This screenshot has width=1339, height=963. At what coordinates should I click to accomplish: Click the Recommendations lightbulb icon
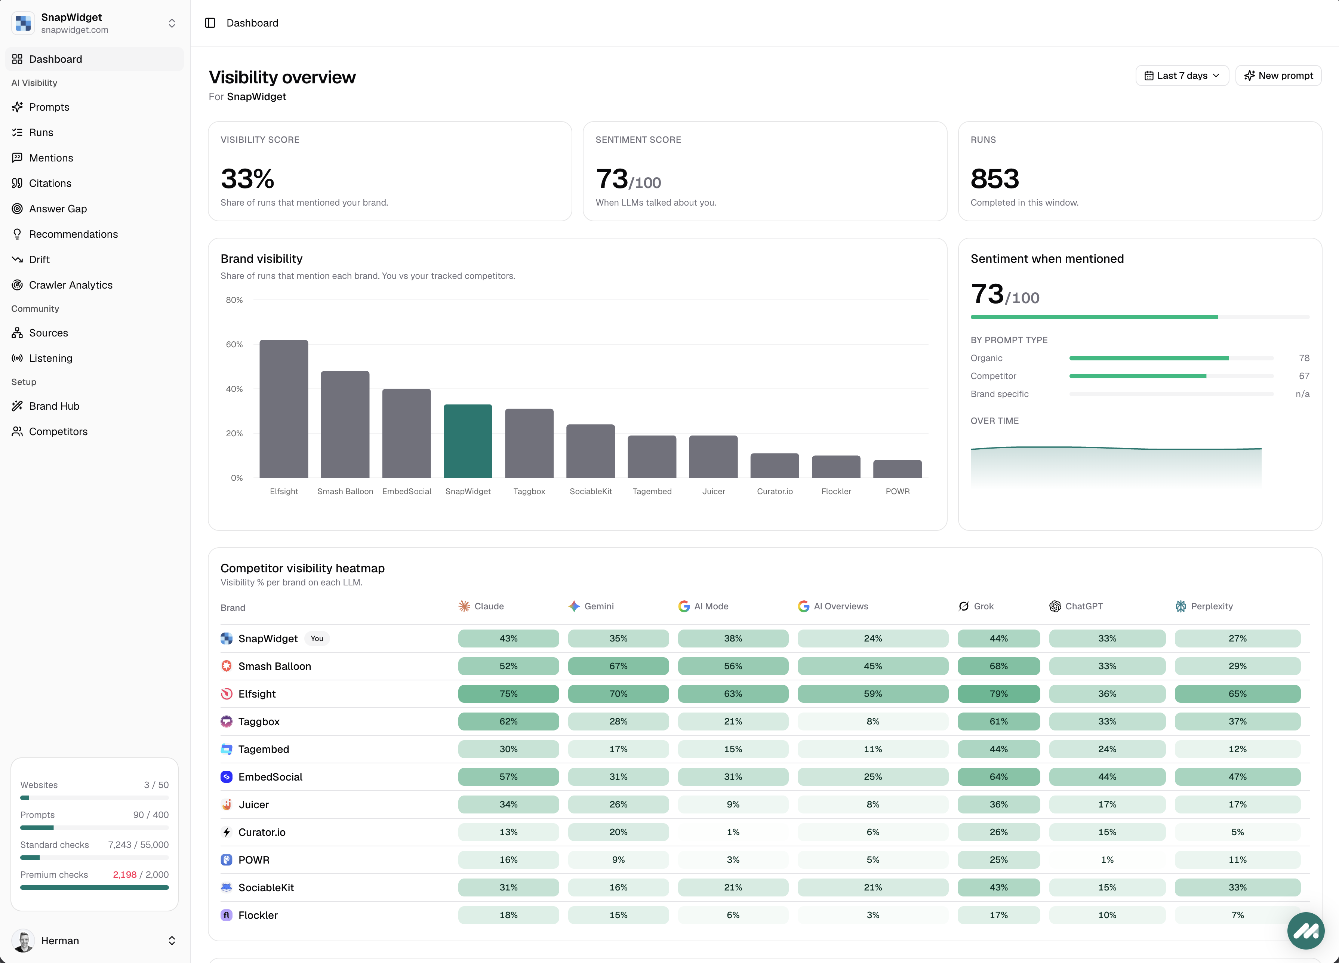(x=17, y=234)
